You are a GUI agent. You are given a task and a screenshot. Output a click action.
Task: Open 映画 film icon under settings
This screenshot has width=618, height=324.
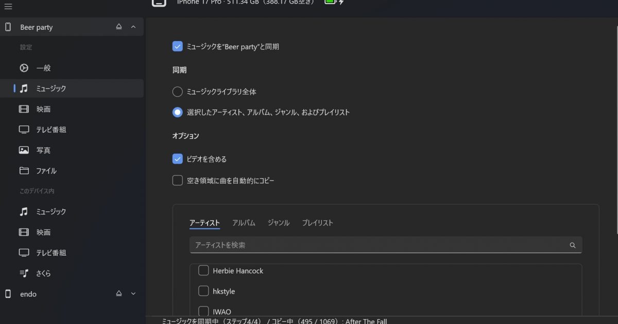(24, 109)
